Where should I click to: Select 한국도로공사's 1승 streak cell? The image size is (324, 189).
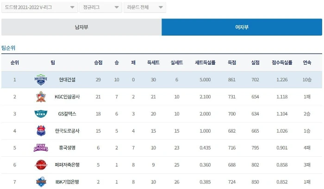[307, 131]
